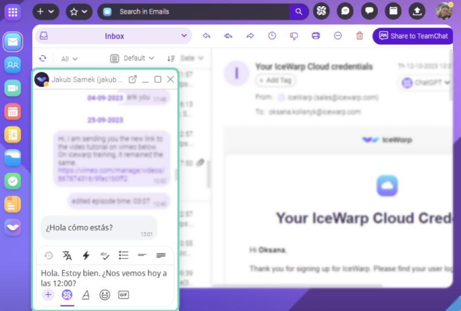The width and height of the screenshot is (461, 311).
Task: Open the GIF picker
Action: [123, 295]
